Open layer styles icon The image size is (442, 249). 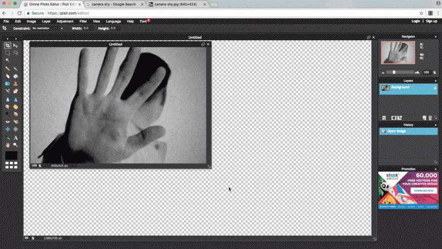click(x=399, y=118)
